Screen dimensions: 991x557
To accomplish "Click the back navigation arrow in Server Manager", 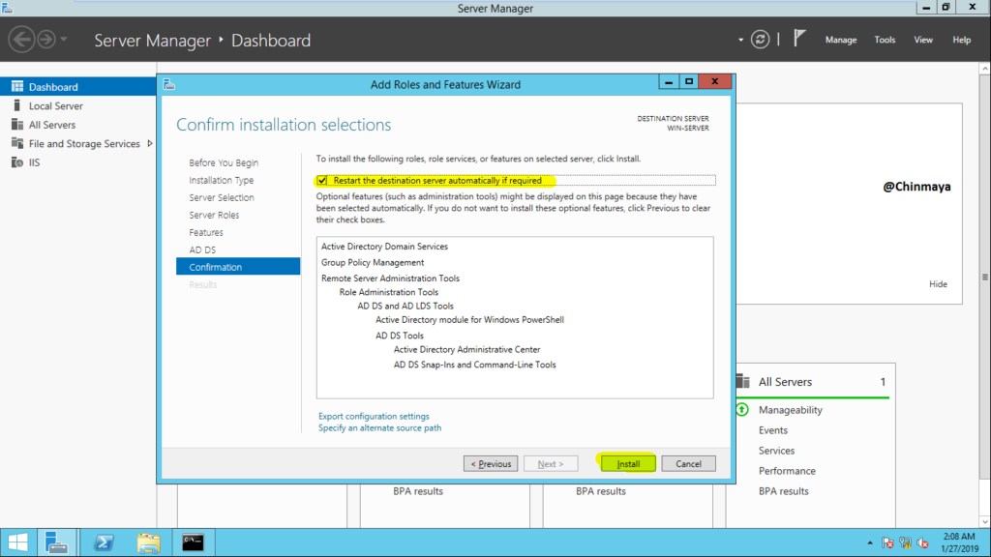I will [x=21, y=39].
